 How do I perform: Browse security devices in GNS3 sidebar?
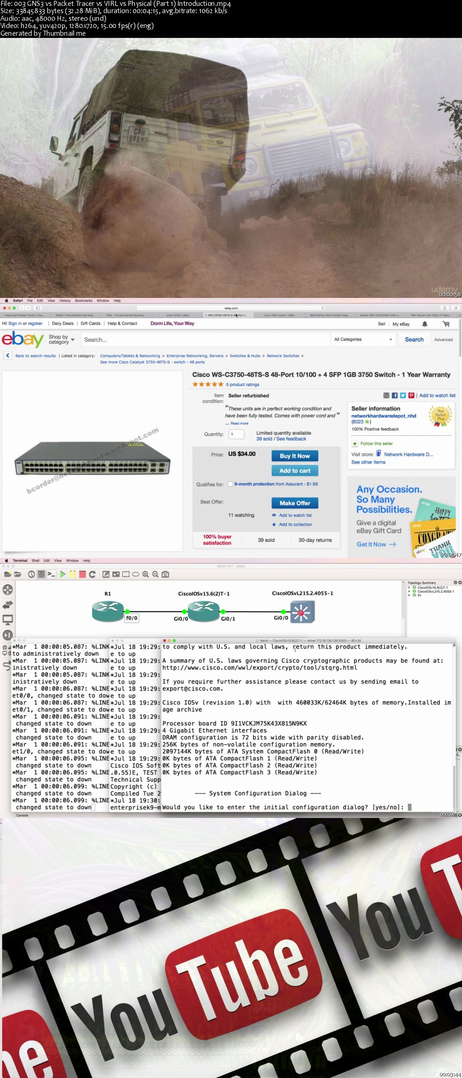8,635
